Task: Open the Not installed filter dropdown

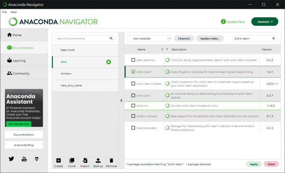Action: [x=150, y=39]
